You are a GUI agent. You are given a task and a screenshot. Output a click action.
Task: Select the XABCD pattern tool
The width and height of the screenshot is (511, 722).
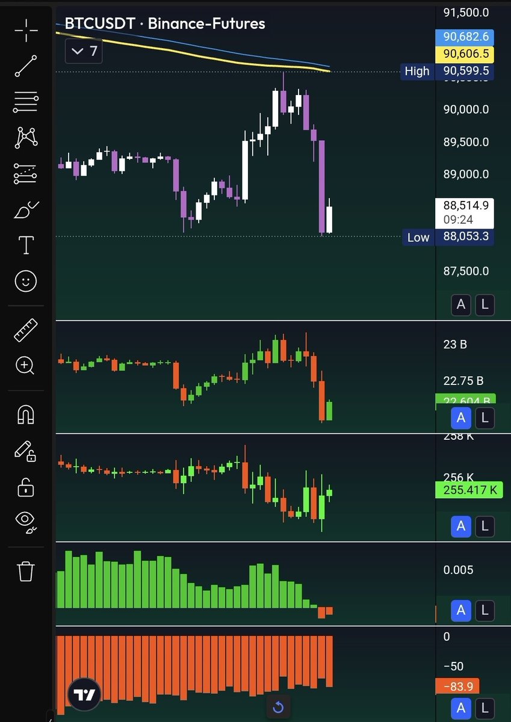(25, 138)
